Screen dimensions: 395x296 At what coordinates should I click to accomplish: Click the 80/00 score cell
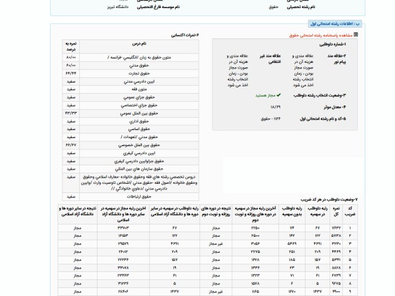point(71,57)
